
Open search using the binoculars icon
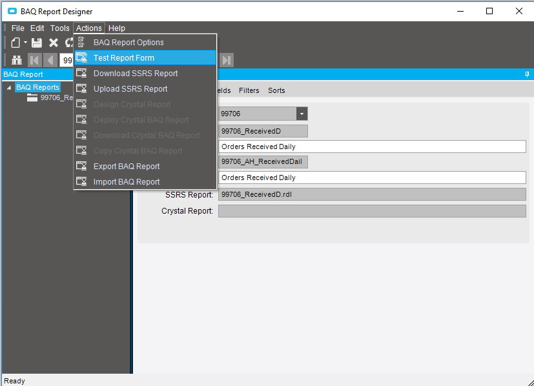click(x=17, y=60)
